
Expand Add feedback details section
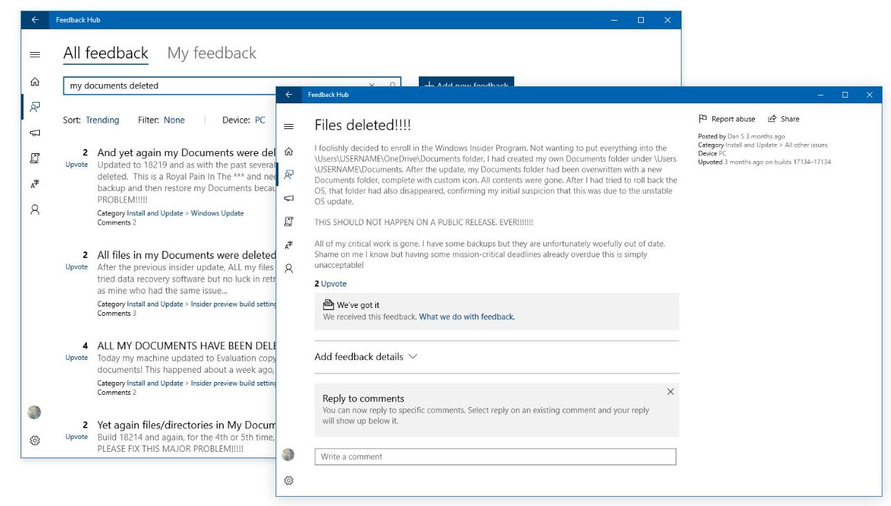click(x=365, y=356)
